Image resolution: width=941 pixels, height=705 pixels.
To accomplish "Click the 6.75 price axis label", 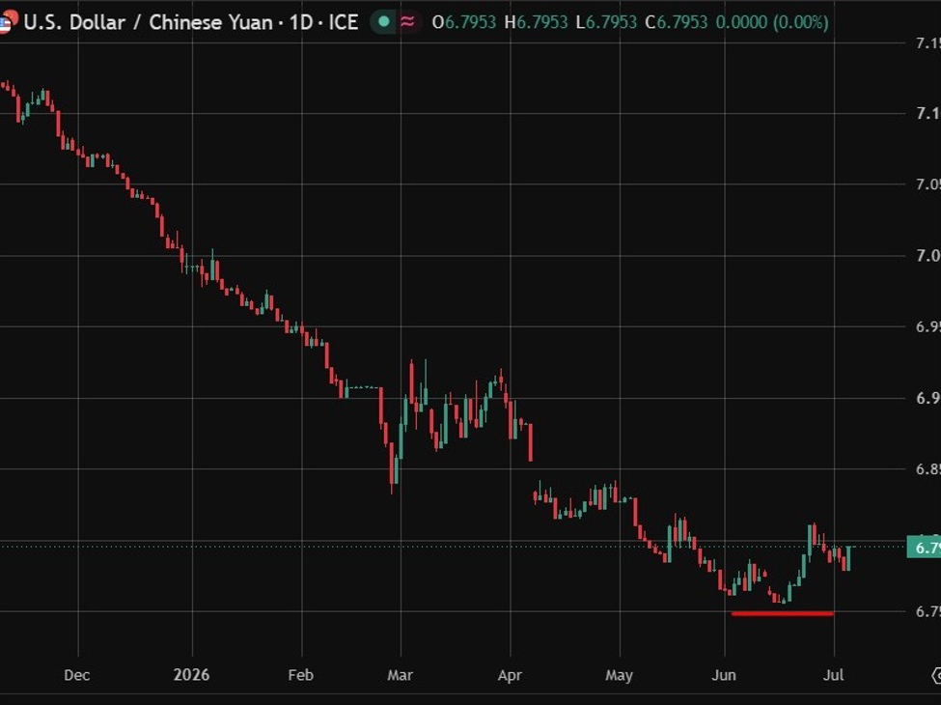I will click(x=927, y=611).
